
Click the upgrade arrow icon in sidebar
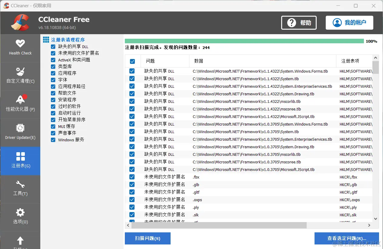[20, 241]
